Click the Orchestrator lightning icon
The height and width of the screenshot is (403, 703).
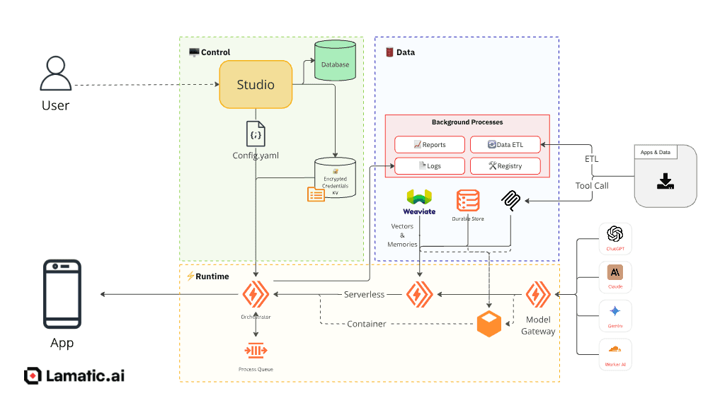[256, 294]
